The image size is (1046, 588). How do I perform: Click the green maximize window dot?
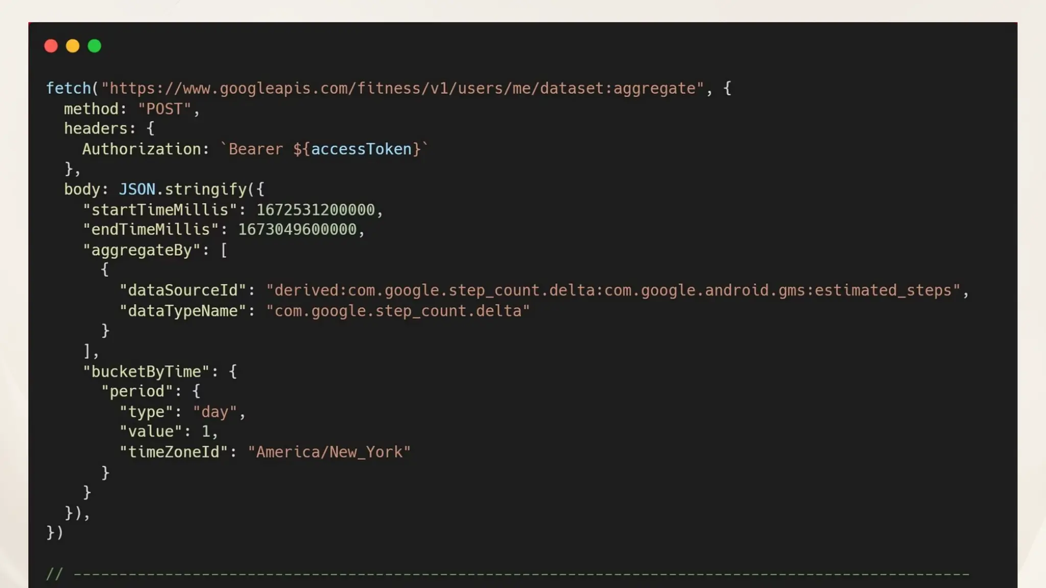pos(94,46)
